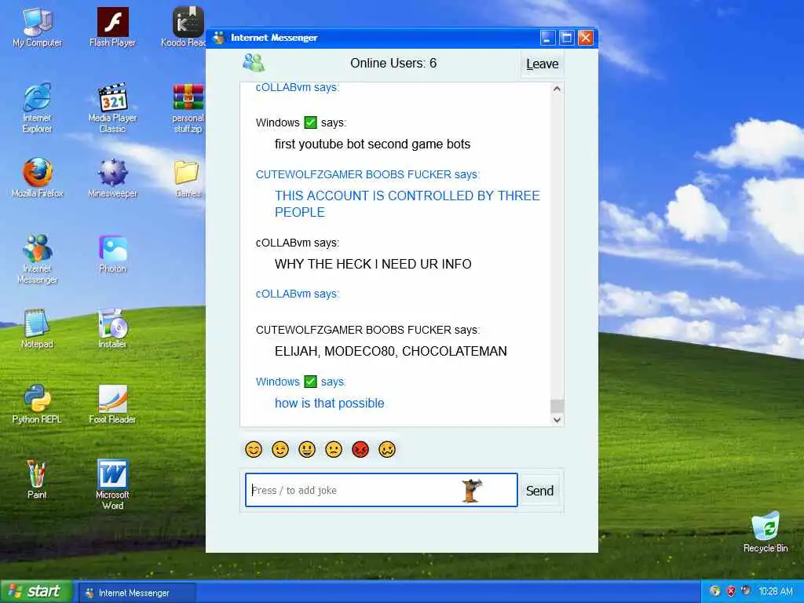Click the Internet Messenger title bar icon
Viewport: 804px width, 603px height.
coord(219,38)
